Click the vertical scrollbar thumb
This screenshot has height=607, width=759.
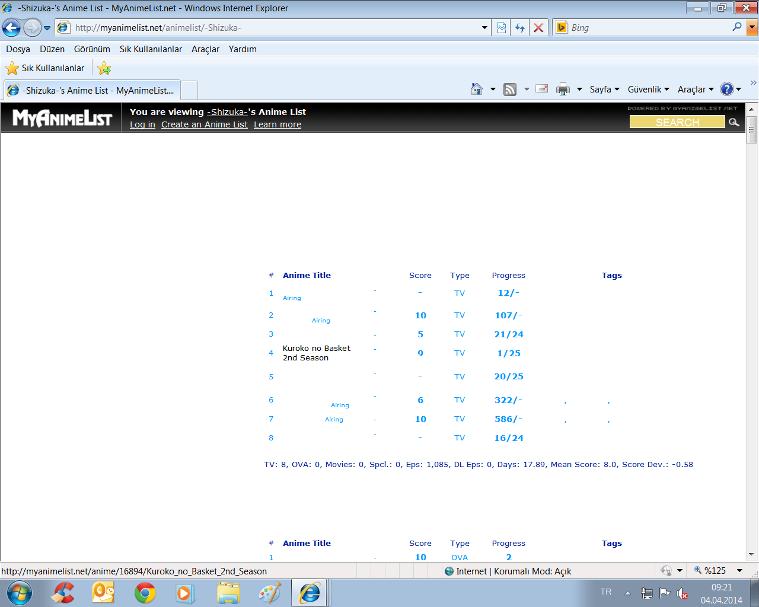coord(752,129)
